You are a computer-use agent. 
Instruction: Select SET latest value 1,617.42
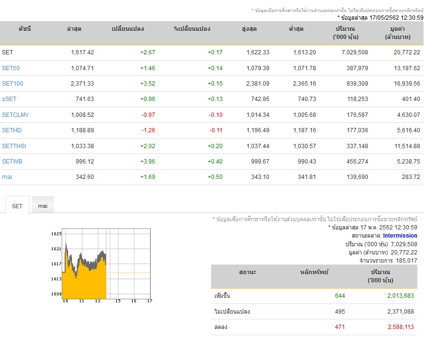[x=82, y=52]
